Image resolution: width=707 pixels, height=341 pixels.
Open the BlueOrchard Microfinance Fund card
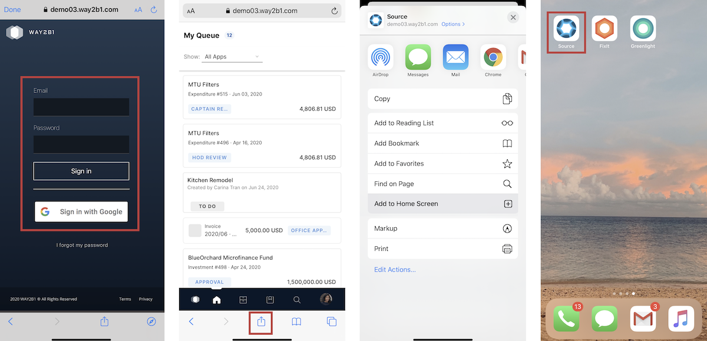point(262,268)
